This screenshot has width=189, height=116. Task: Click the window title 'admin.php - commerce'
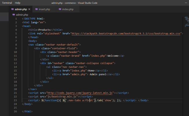[x=63, y=3]
